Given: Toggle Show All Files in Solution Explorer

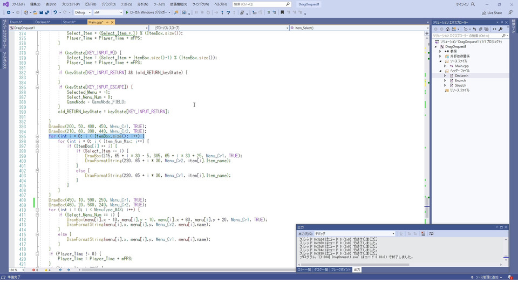Looking at the screenshot, I should (x=487, y=29).
